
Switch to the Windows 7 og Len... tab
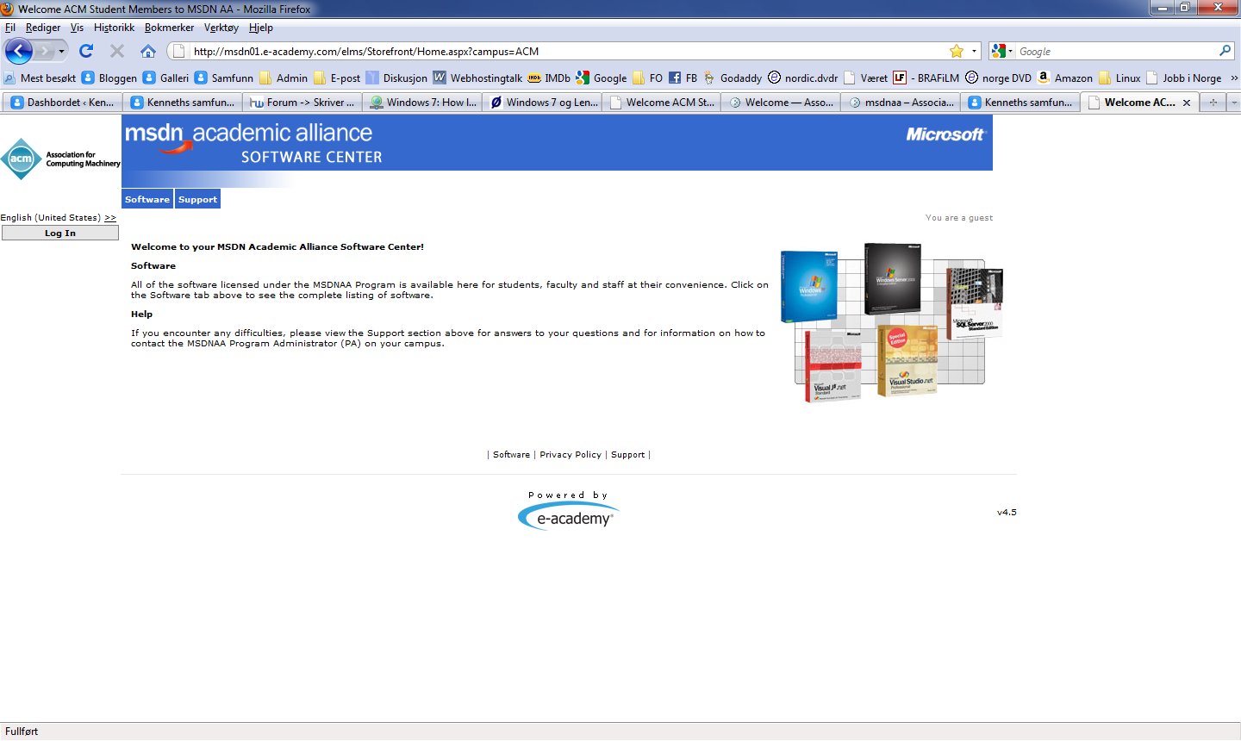(542, 103)
